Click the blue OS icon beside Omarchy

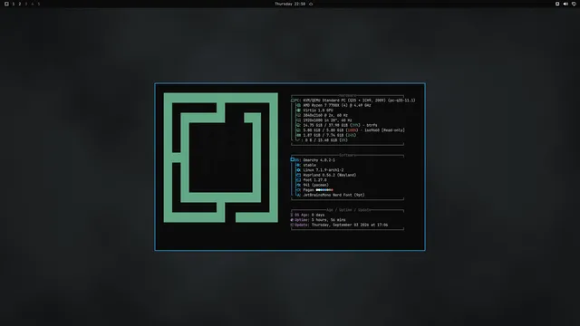point(292,159)
